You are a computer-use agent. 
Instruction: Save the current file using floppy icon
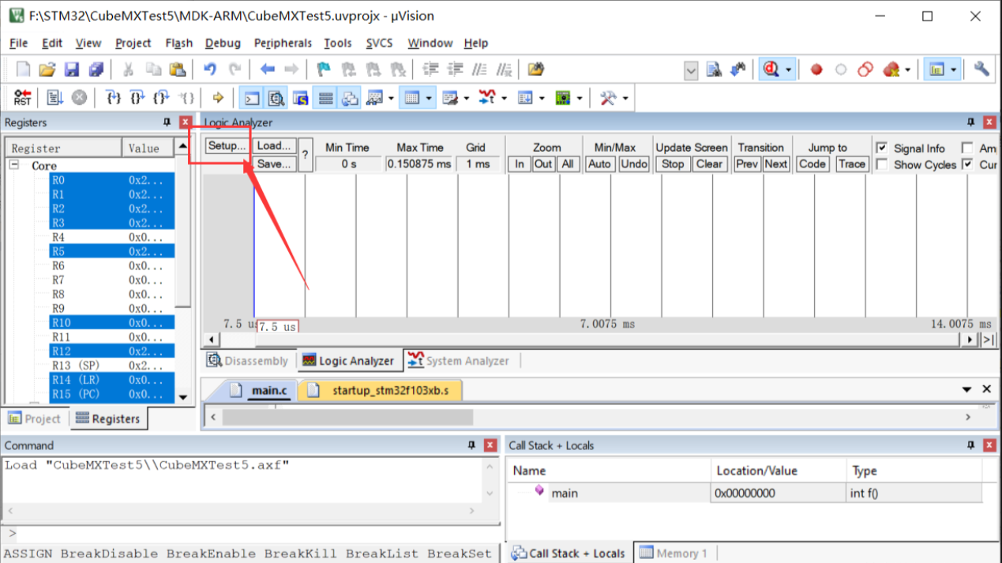(x=72, y=69)
